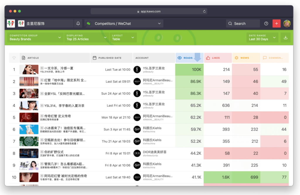
Task: Click the 44.2K reads value
Action: [x=196, y=153]
